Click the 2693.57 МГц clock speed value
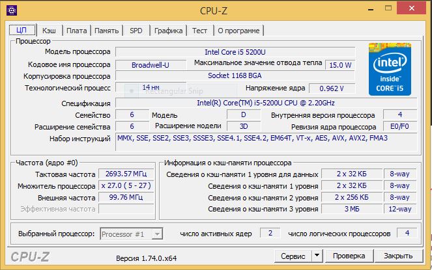 coord(126,174)
